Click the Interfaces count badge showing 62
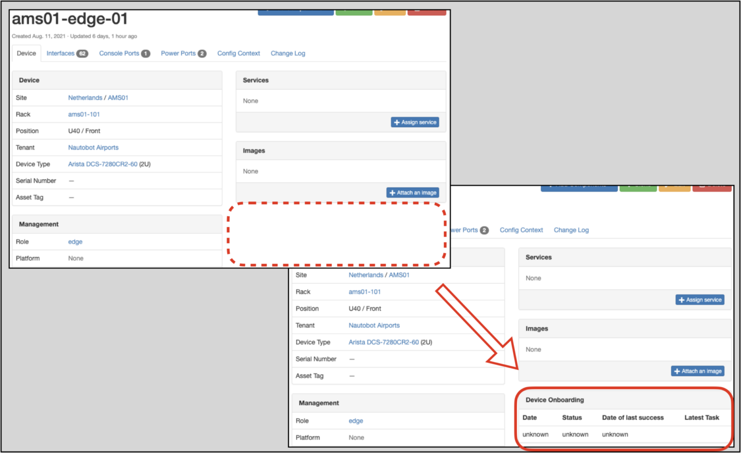 [x=82, y=53]
